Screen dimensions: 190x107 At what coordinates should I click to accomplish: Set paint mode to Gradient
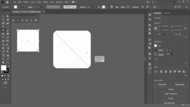click(x=5, y=76)
